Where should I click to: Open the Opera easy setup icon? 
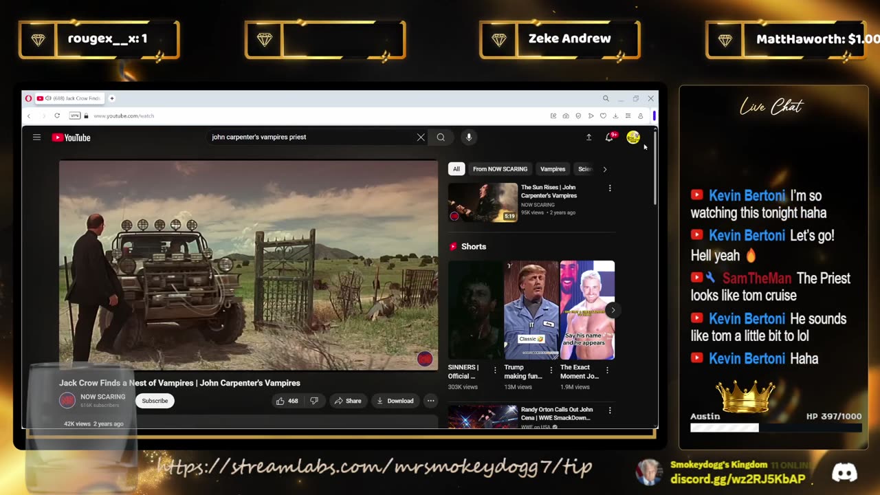[628, 115]
